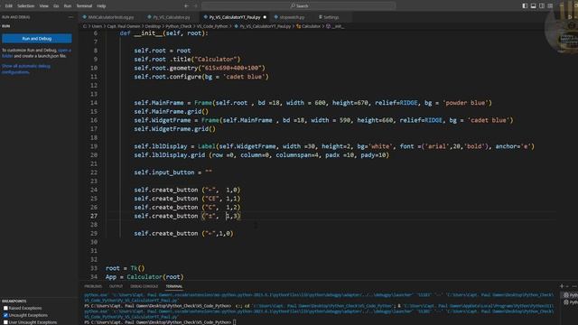The image size is (578, 325).
Task: Toggle secondary sidebar layout icon
Action: [x=542, y=6]
